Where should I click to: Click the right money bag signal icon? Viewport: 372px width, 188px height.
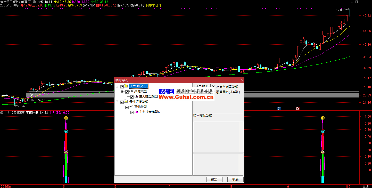click(323, 152)
